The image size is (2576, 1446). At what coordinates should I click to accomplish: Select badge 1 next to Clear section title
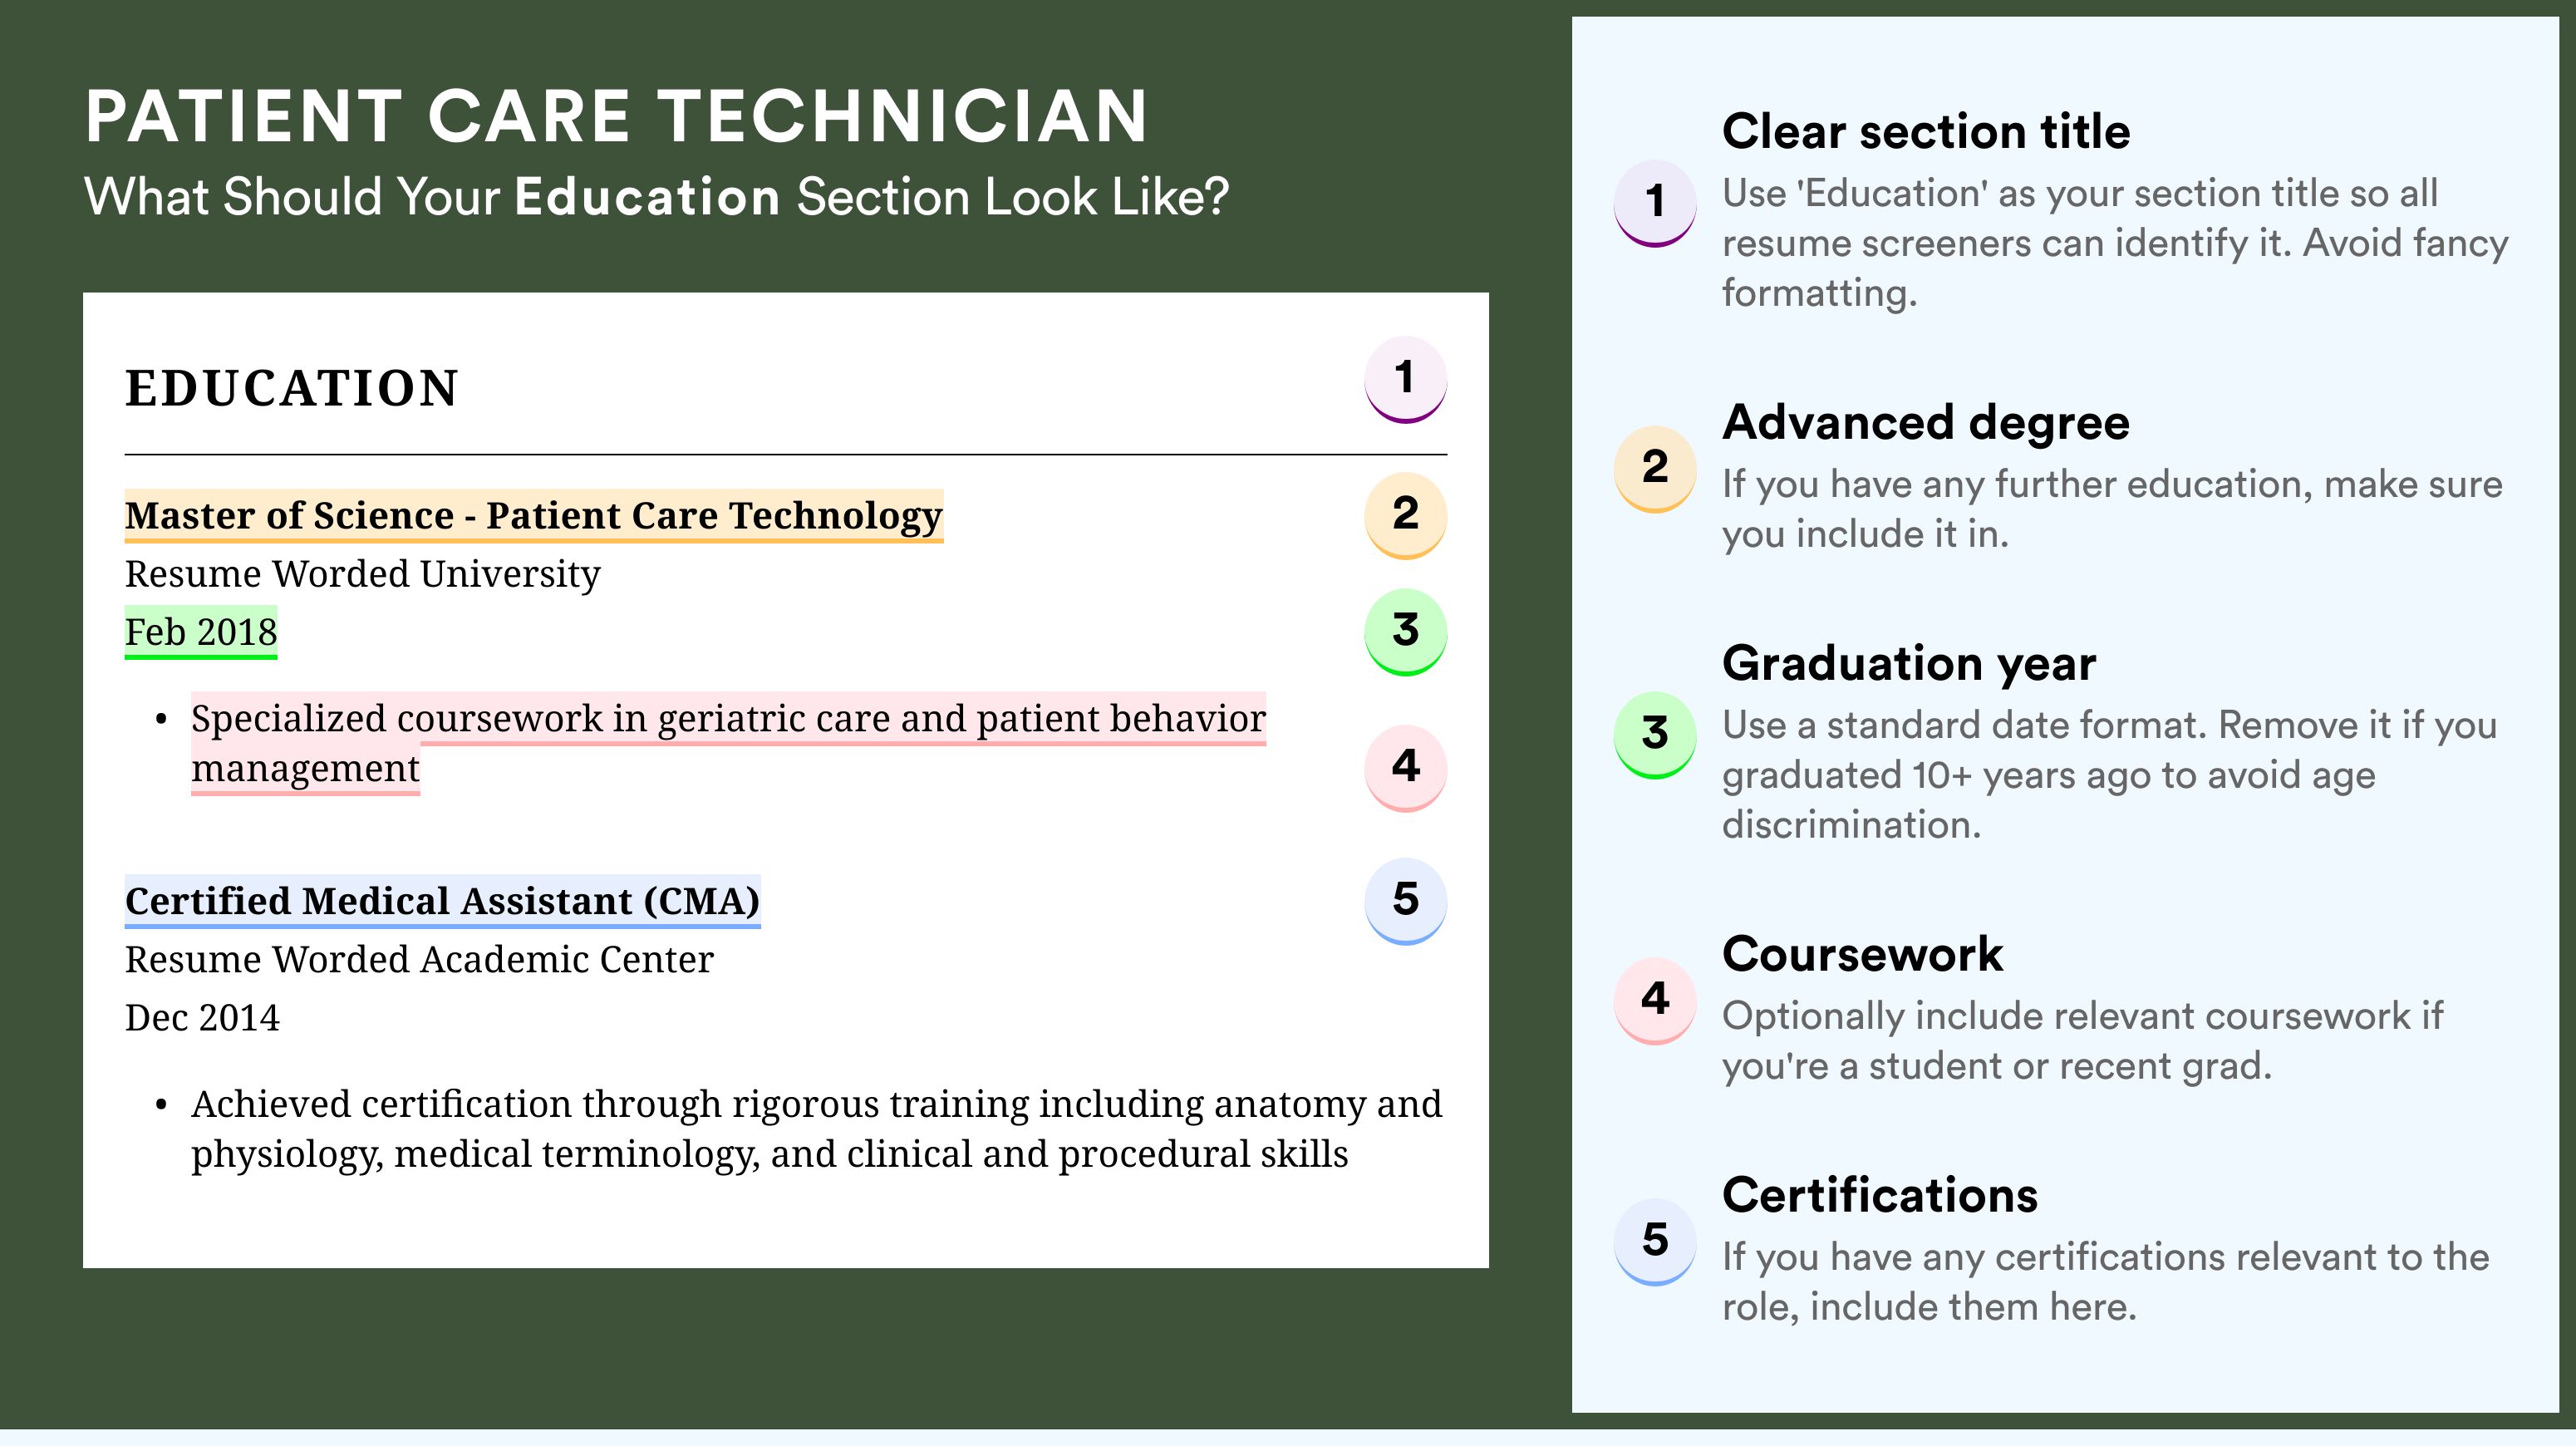tap(1655, 203)
